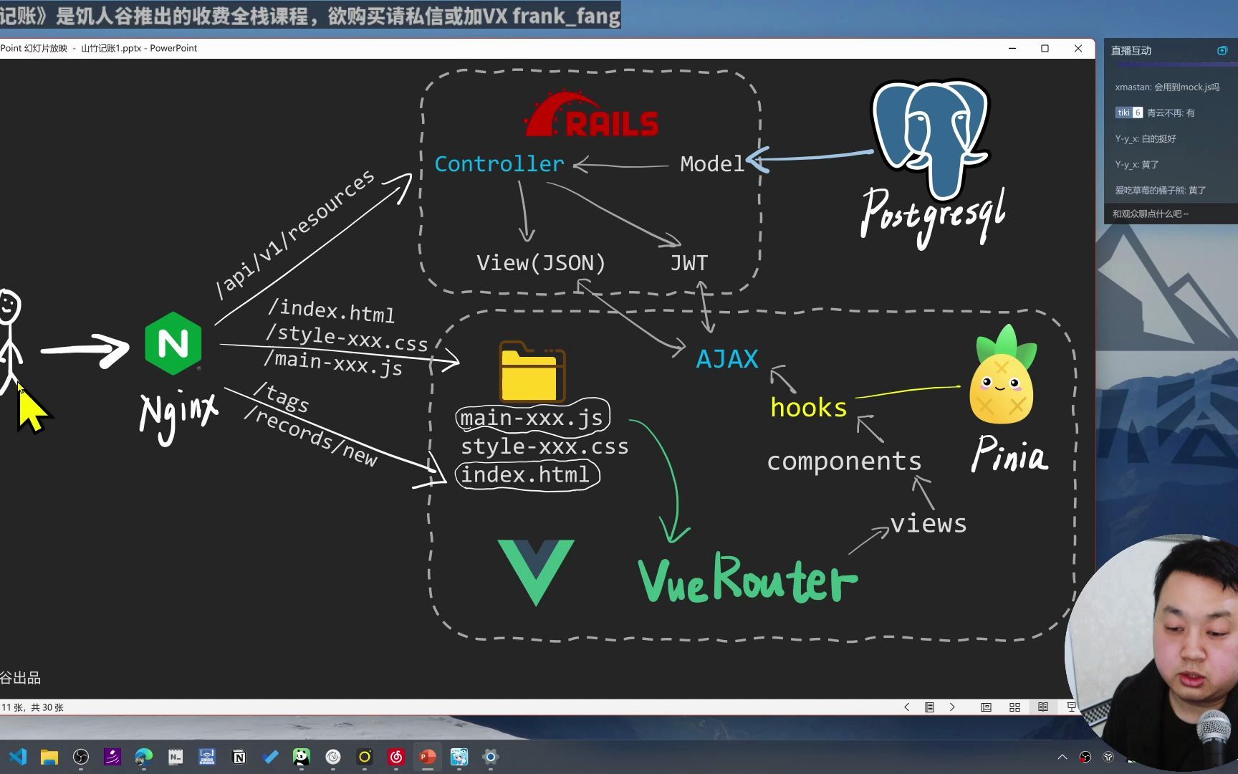Click the xmastan chat message about mock.js
Viewport: 1238px width, 774px height.
point(1167,87)
